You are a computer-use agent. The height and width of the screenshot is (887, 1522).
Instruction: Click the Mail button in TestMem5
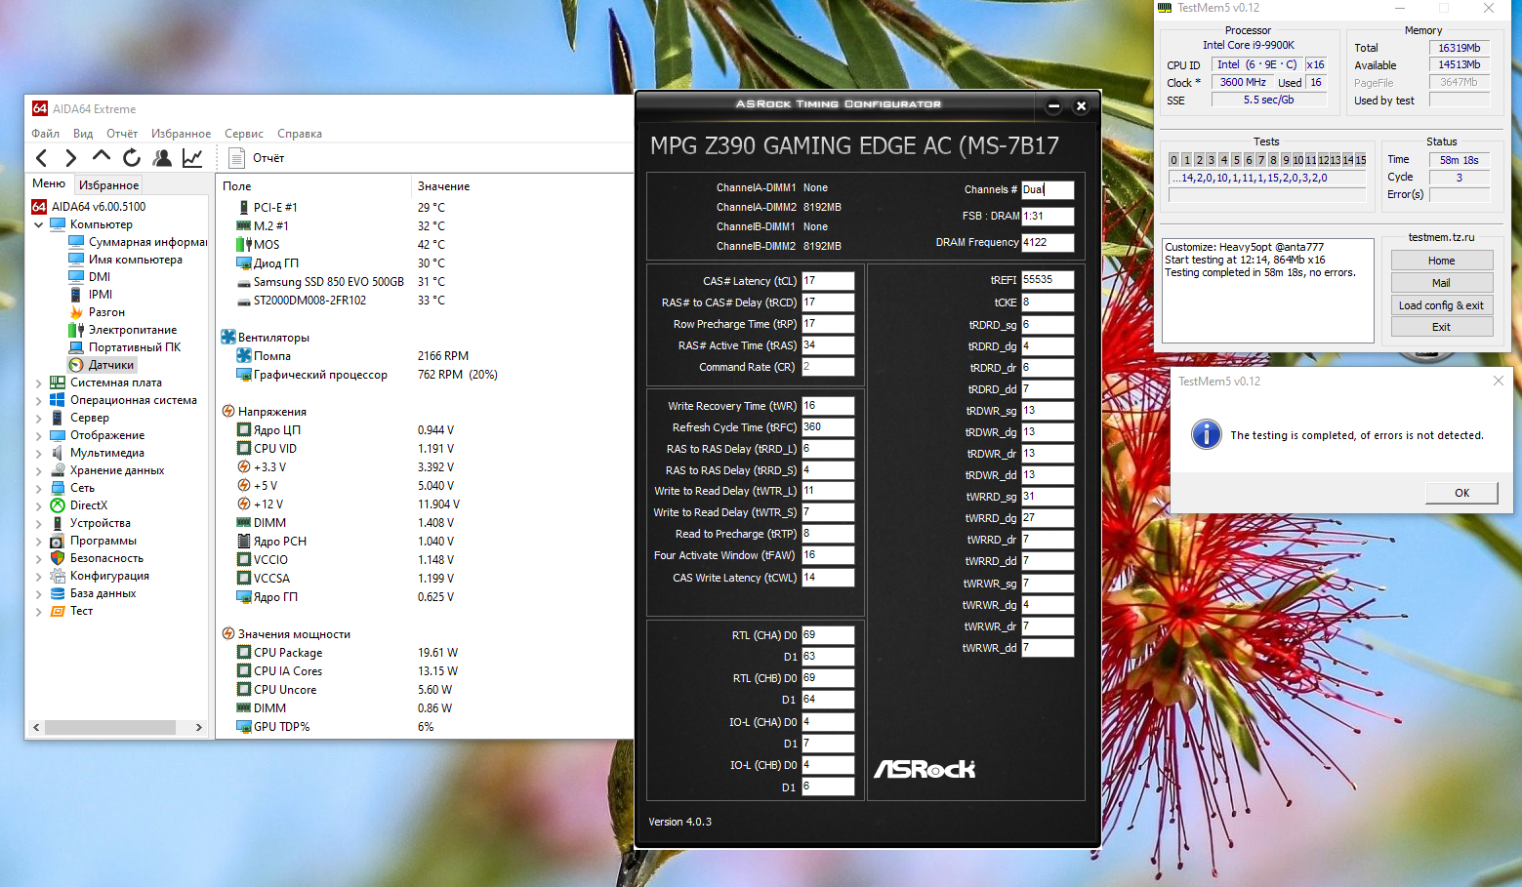pos(1442,283)
